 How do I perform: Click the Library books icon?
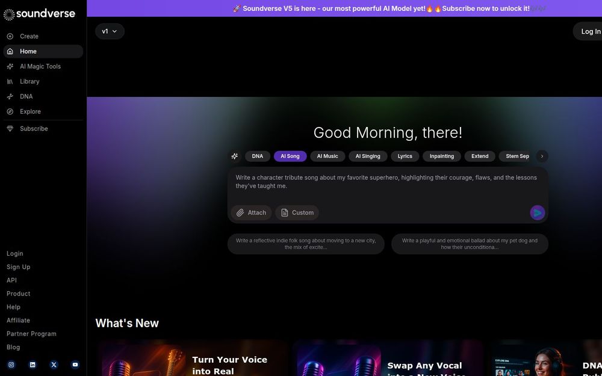coord(10,81)
